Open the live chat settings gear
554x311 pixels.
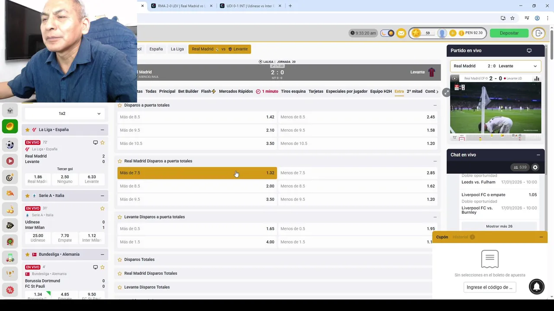click(535, 167)
